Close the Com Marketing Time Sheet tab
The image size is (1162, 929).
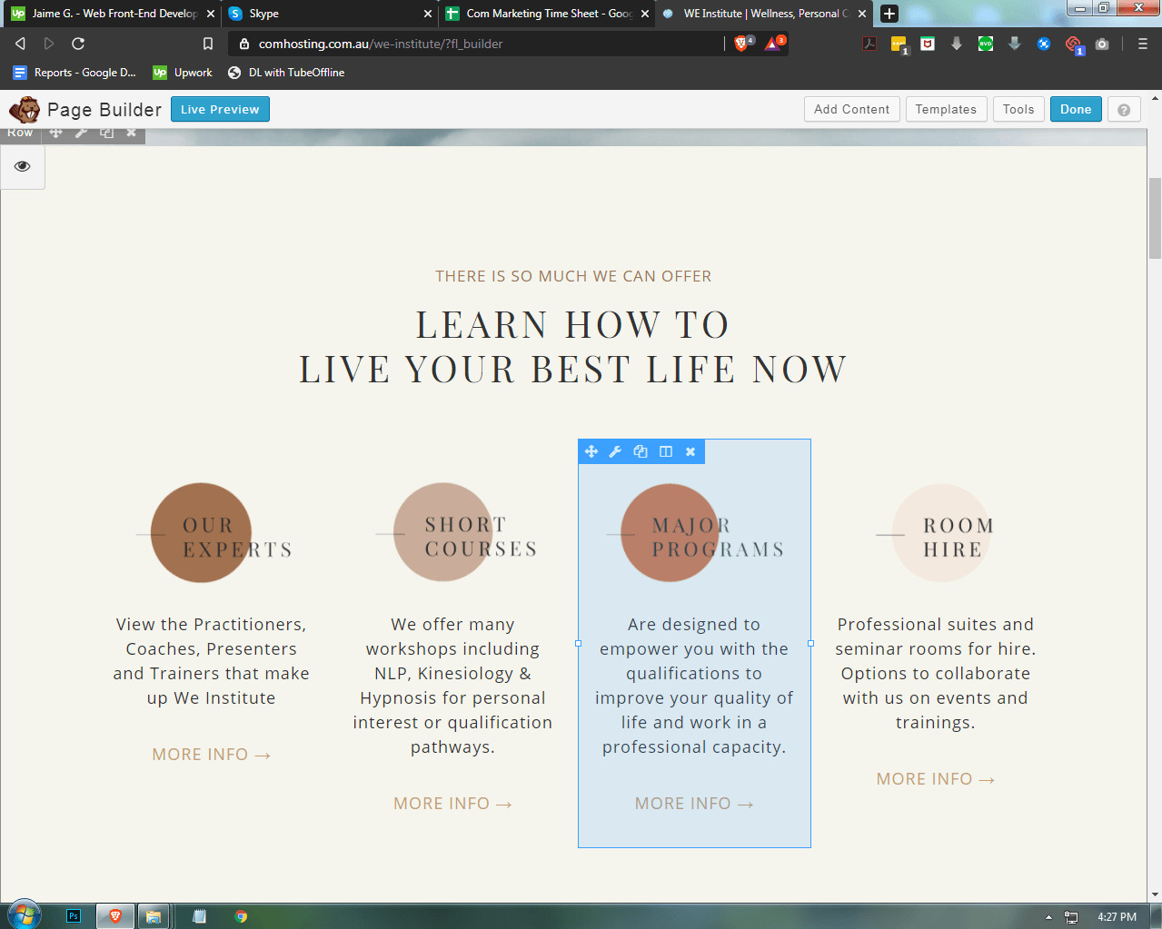tap(645, 14)
